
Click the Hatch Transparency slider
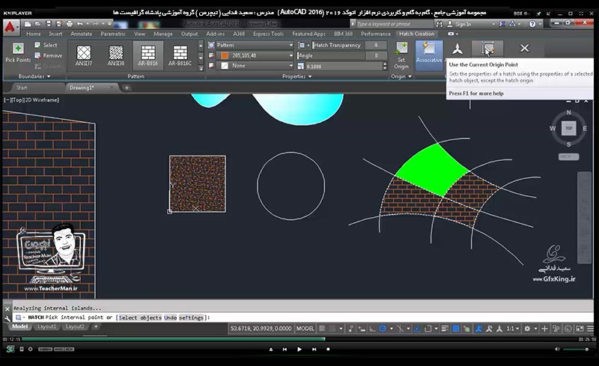pyautogui.click(x=338, y=45)
